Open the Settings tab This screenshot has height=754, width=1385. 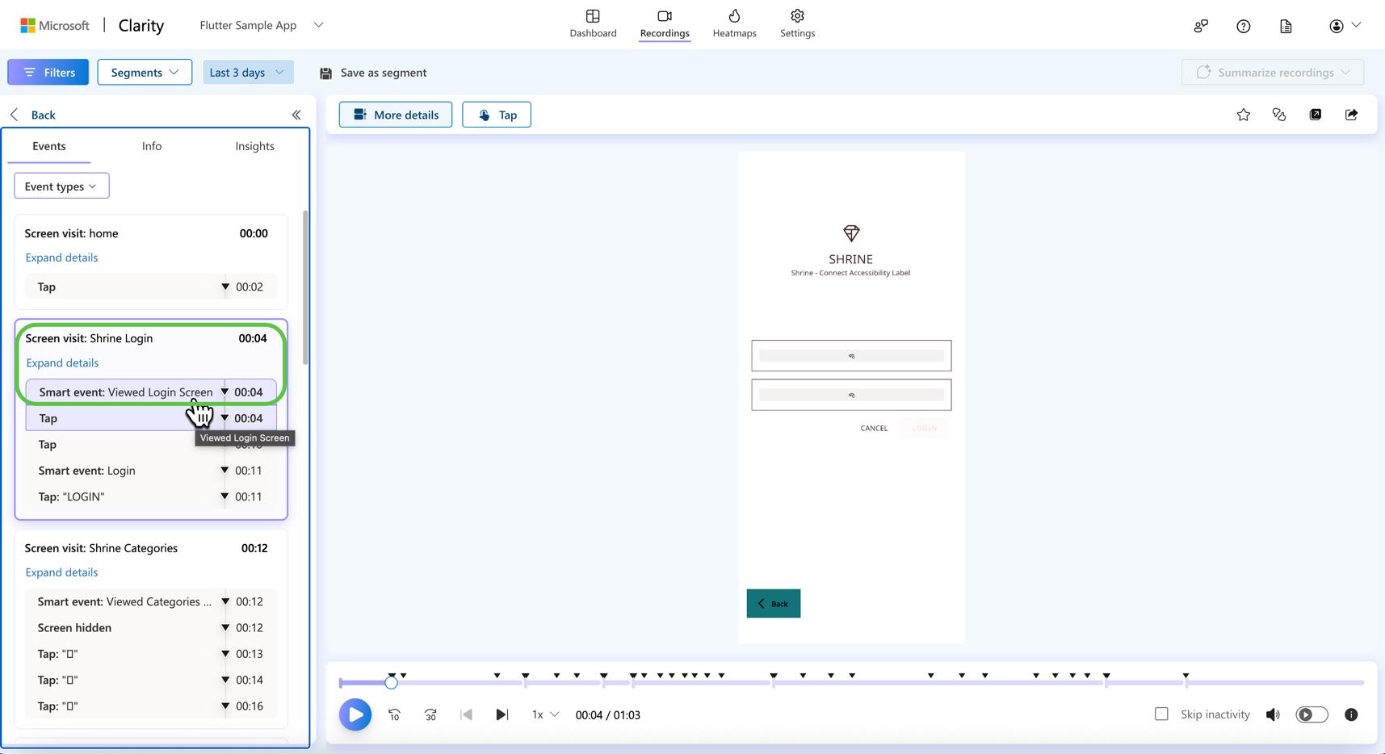click(798, 24)
